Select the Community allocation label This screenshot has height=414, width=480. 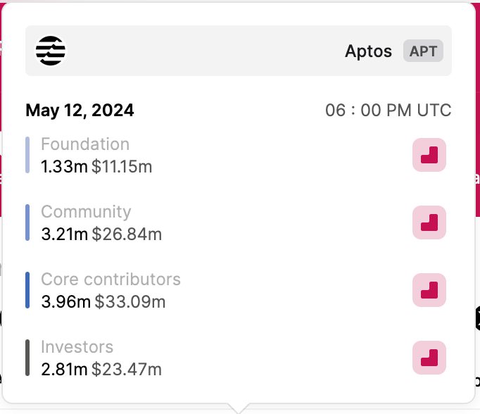click(x=86, y=212)
